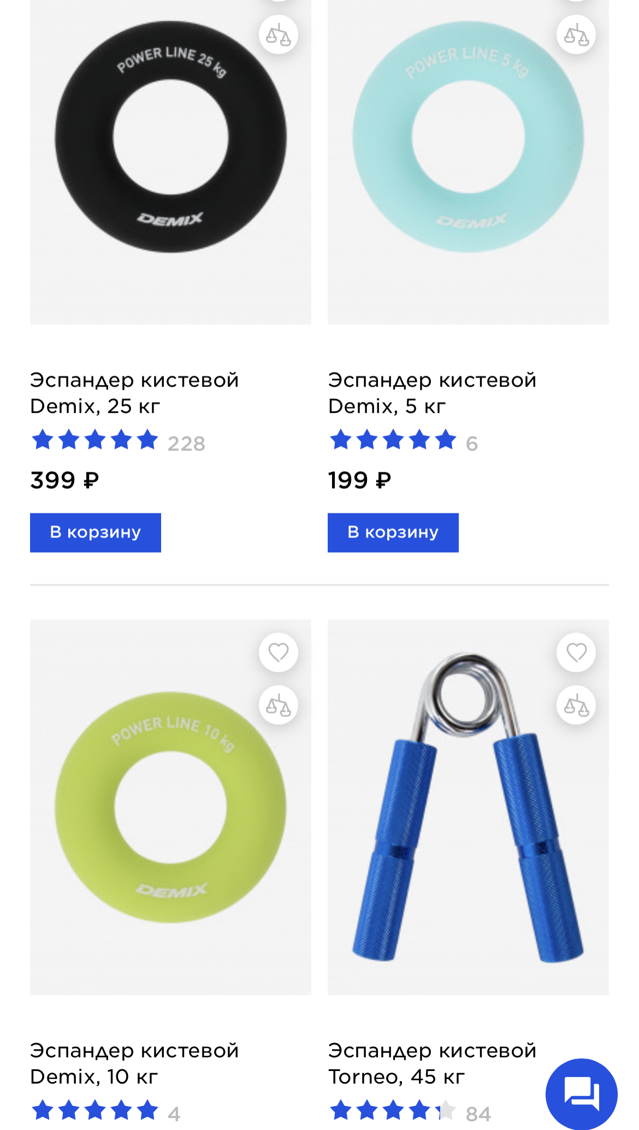
Task: View the 84 reviews rating for Torneo
Action: point(410,1111)
